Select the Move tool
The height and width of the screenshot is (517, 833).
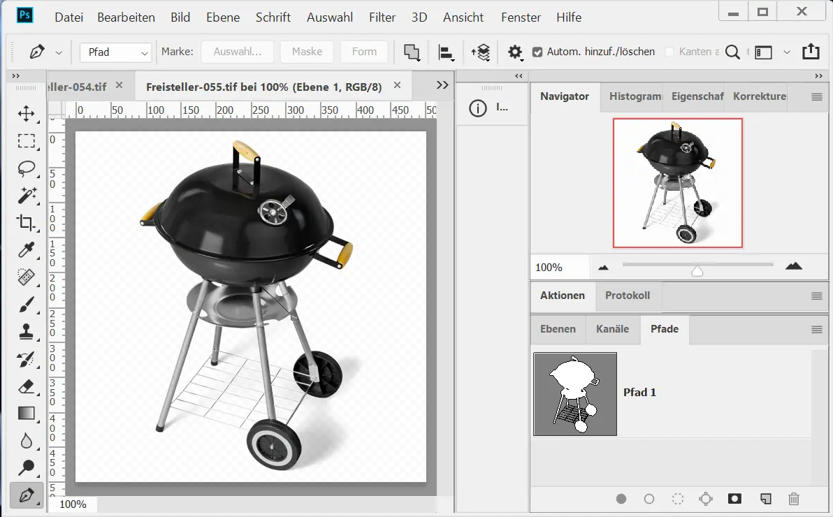(26, 114)
